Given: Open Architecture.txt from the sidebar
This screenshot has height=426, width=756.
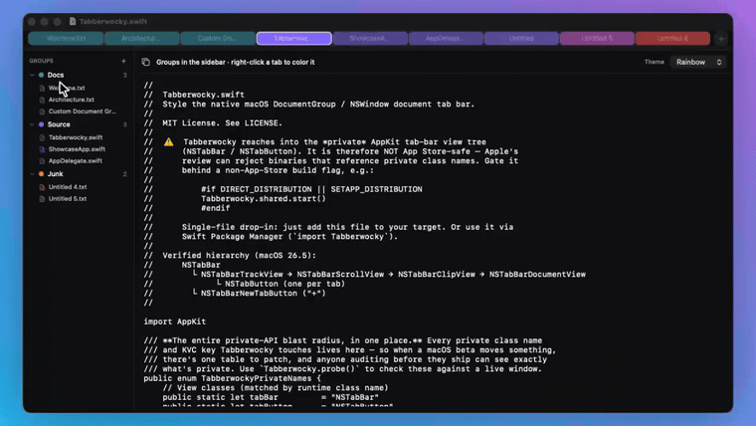Looking at the screenshot, I should pos(72,100).
